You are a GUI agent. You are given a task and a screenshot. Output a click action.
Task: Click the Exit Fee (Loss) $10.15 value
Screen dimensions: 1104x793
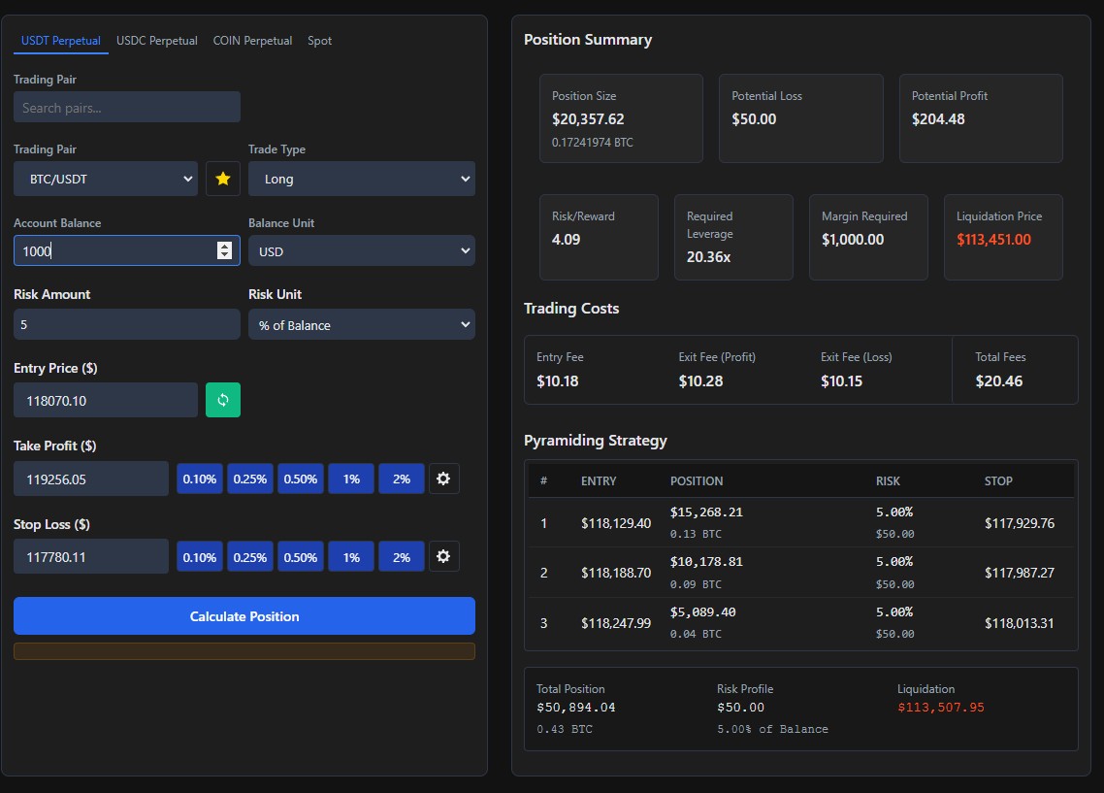(x=841, y=381)
